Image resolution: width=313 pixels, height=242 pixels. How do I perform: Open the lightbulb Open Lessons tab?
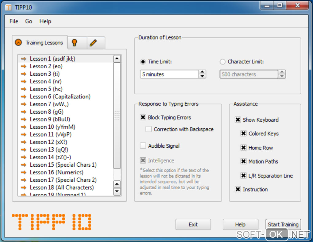coord(77,43)
